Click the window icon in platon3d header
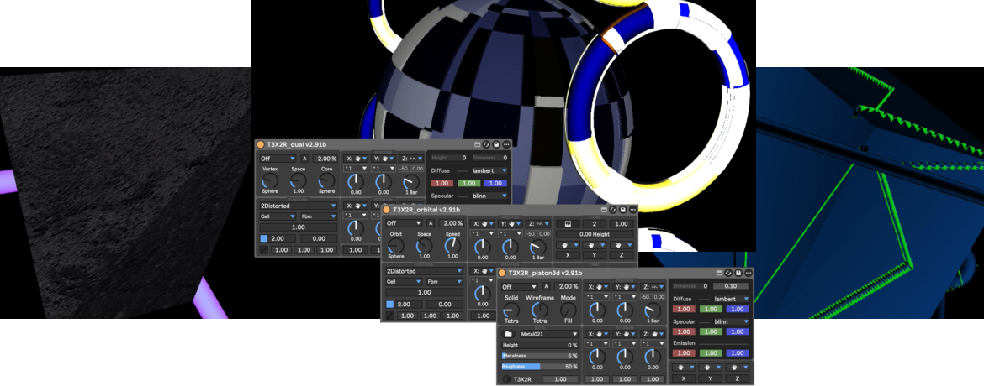984x386 pixels. (x=718, y=273)
